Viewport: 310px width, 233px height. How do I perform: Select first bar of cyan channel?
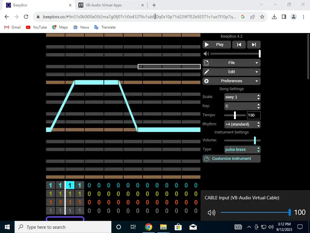[x=51, y=185]
